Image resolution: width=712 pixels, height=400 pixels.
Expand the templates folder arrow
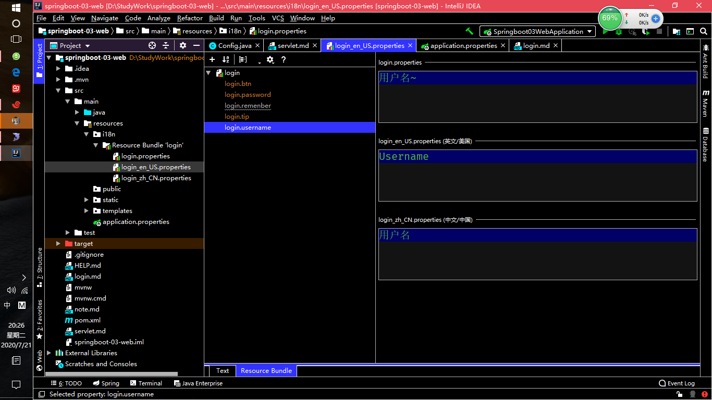tap(87, 211)
